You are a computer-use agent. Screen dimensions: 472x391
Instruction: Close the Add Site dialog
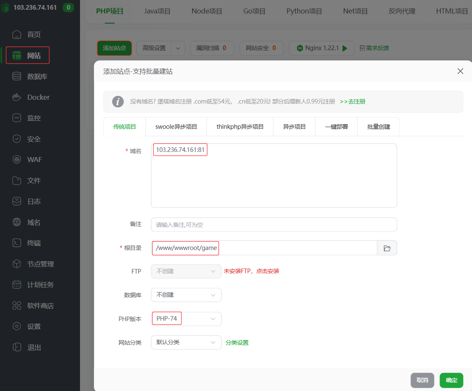click(x=460, y=71)
